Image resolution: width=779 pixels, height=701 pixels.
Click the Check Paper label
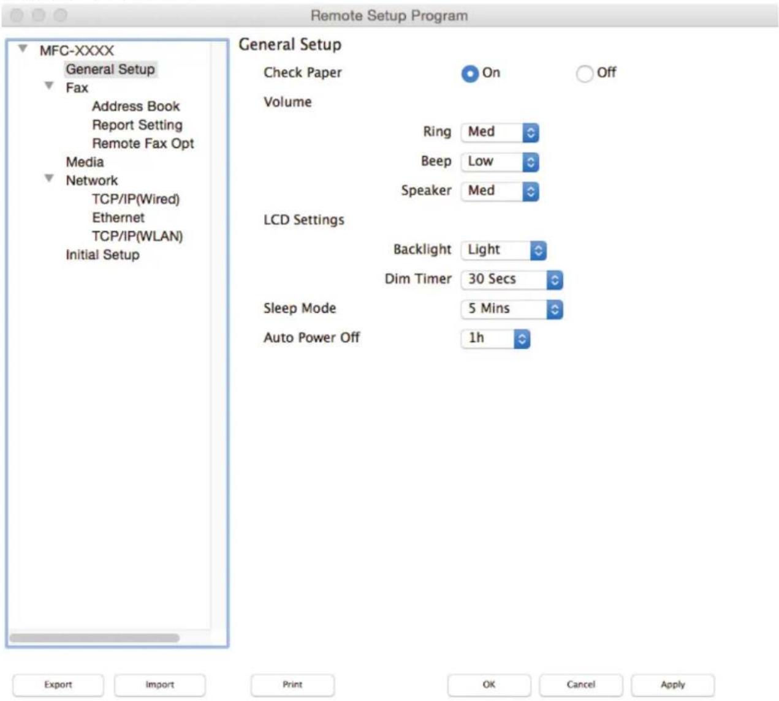coord(303,73)
